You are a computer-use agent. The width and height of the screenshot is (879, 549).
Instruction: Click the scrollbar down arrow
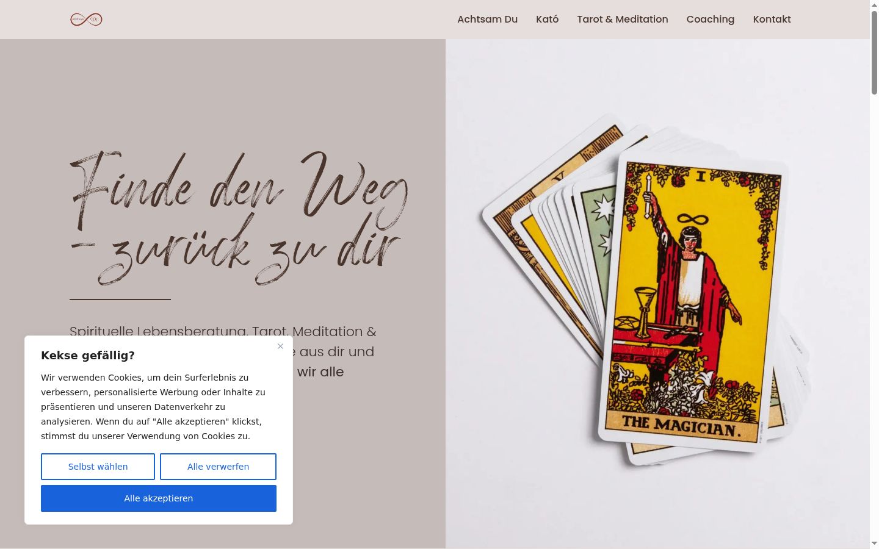(x=874, y=543)
